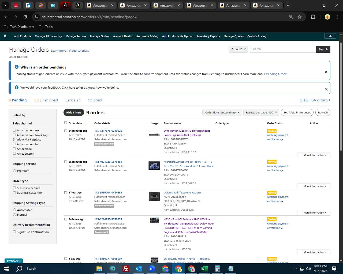Switch to the Shipped tab

(95, 100)
